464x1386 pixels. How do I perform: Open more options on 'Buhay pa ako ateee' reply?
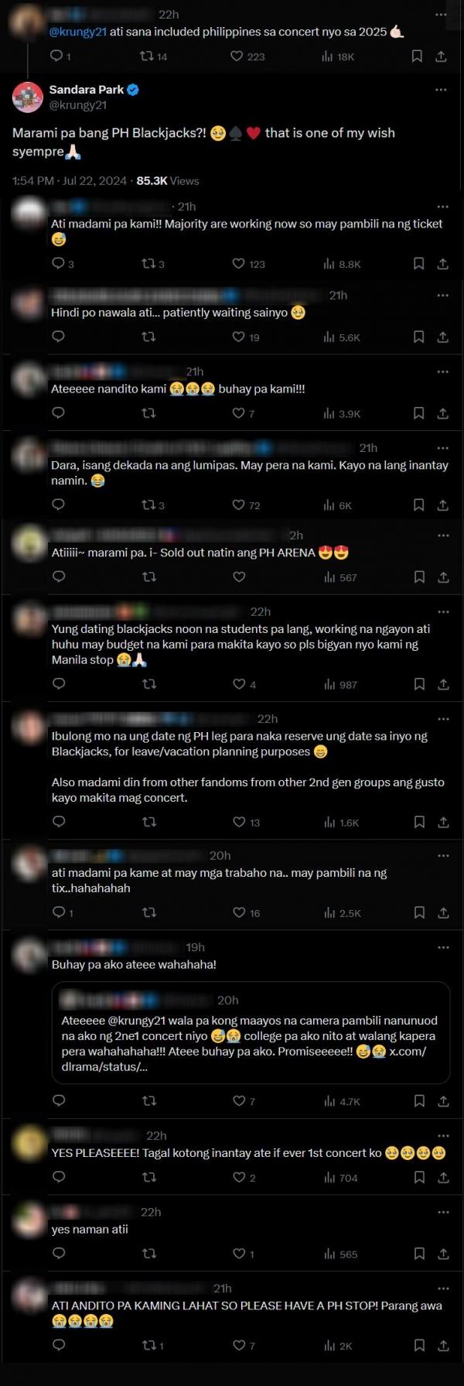tap(443, 947)
